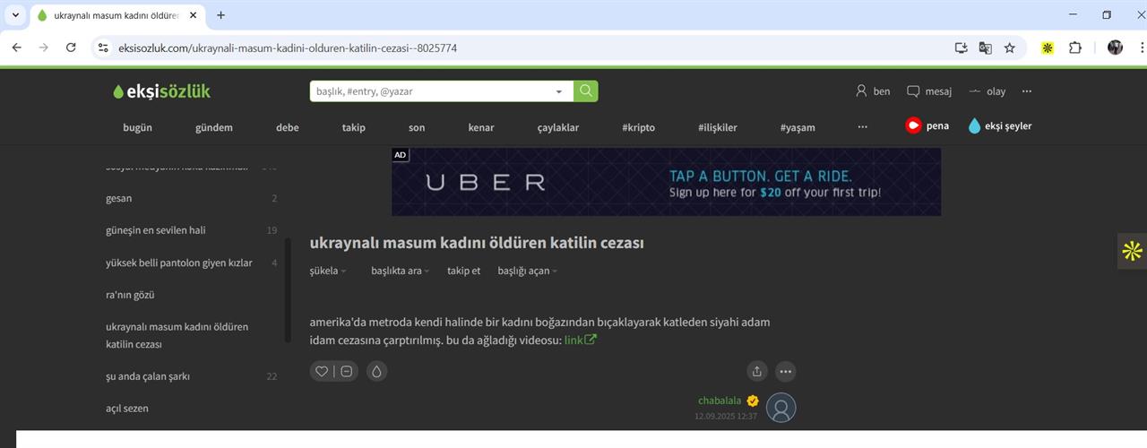Image resolution: width=1147 pixels, height=448 pixels.
Task: Reload the page
Action: (x=71, y=47)
